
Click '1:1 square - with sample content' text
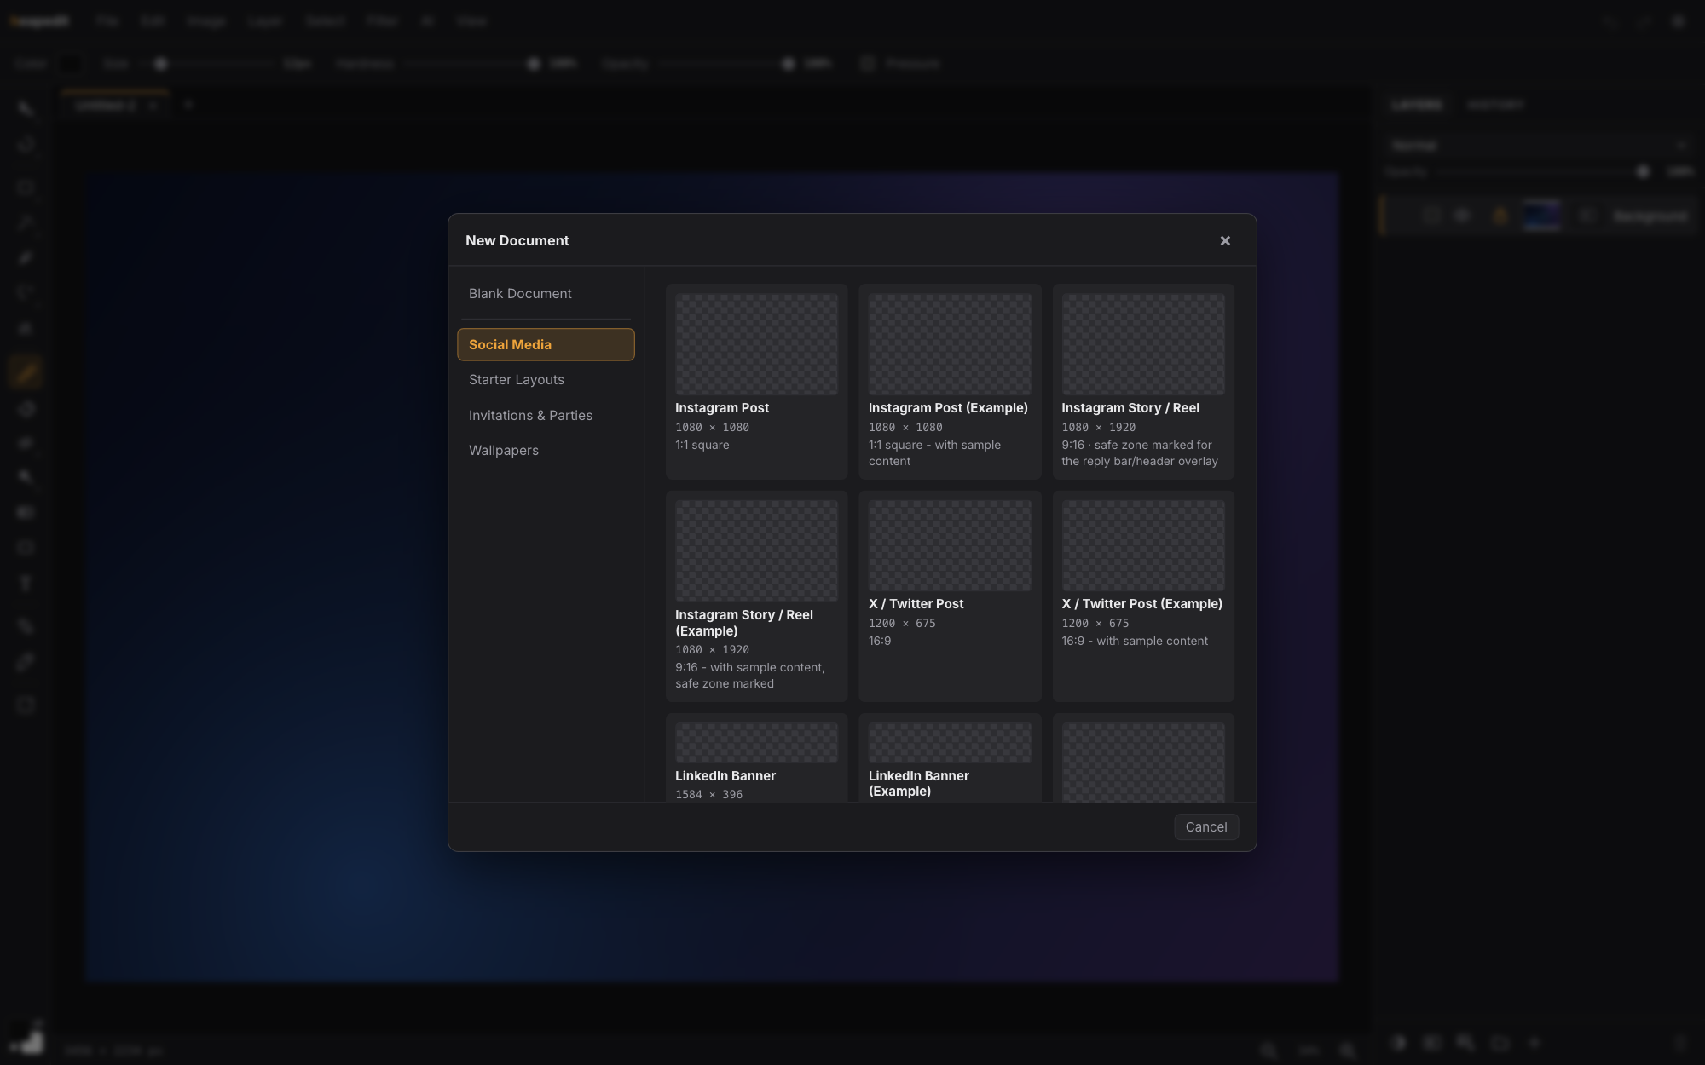click(935, 453)
